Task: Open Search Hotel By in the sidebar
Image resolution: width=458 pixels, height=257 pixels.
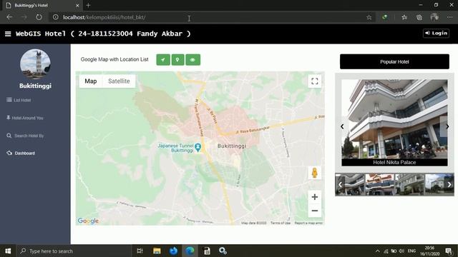Action: pos(25,136)
